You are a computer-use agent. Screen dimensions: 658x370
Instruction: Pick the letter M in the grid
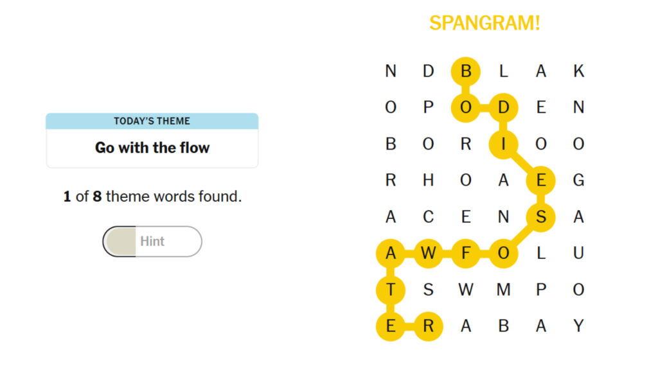click(x=503, y=290)
